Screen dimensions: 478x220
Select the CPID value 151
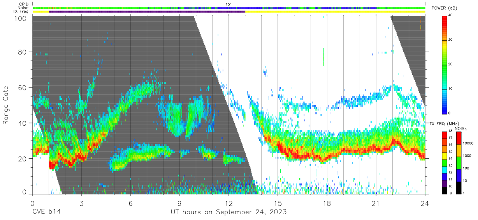click(229, 4)
